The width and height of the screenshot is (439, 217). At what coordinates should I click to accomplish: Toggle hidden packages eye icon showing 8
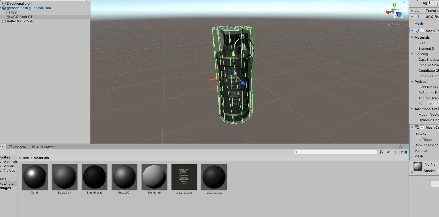pos(404,152)
